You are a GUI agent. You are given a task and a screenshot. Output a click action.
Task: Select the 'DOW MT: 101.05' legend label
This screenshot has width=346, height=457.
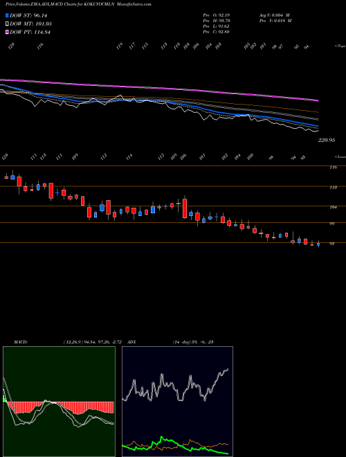30,24
